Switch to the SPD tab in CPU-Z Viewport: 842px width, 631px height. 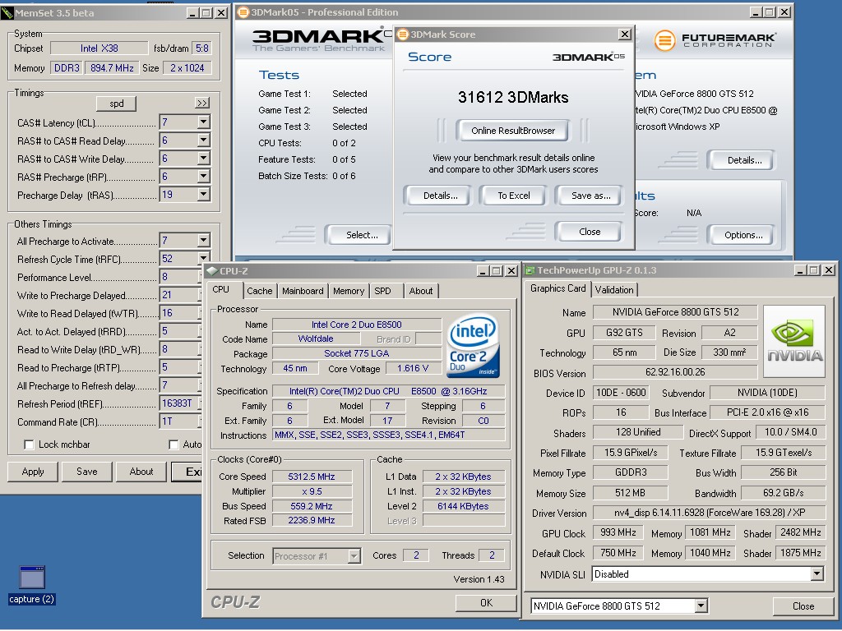[382, 291]
